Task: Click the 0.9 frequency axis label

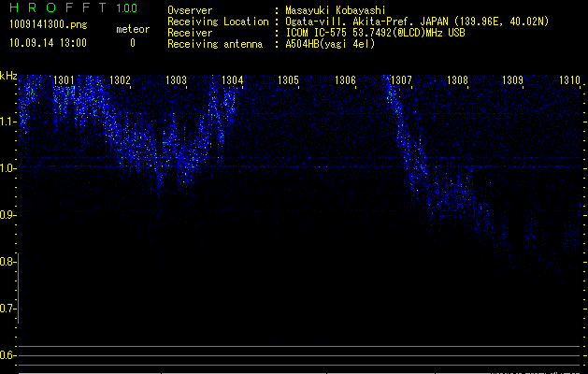Action: tap(7, 215)
